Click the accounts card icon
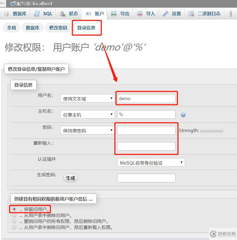 (88, 14)
